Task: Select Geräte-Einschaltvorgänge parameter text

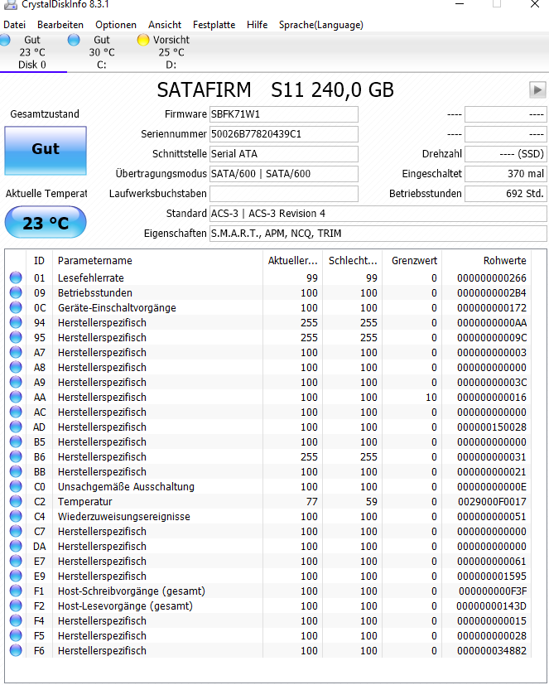Action: pos(117,307)
